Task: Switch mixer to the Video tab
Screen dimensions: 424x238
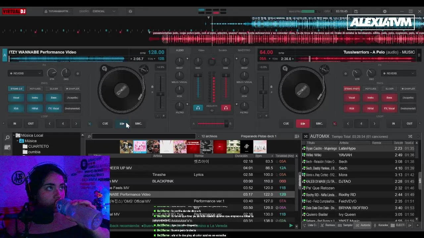Action: coord(201,50)
